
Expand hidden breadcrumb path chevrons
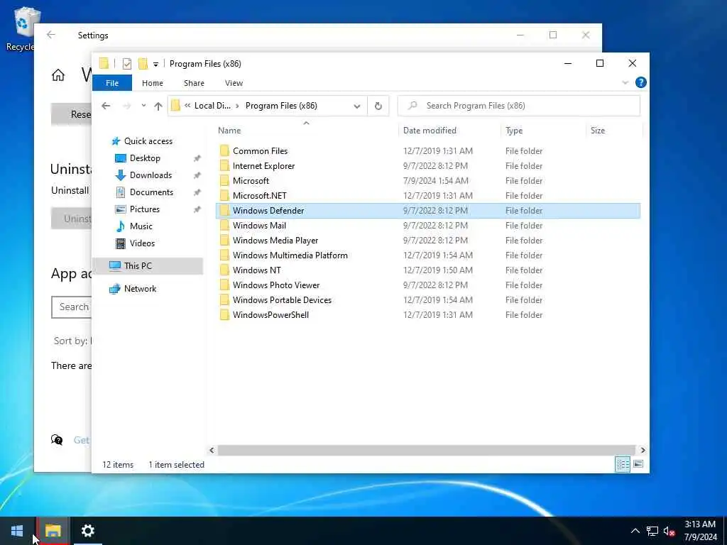point(187,106)
